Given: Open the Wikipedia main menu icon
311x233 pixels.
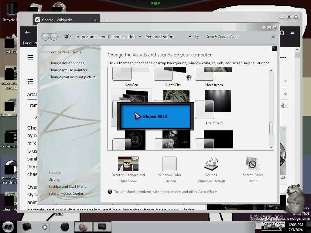Looking at the screenshot, I should [x=30, y=57].
